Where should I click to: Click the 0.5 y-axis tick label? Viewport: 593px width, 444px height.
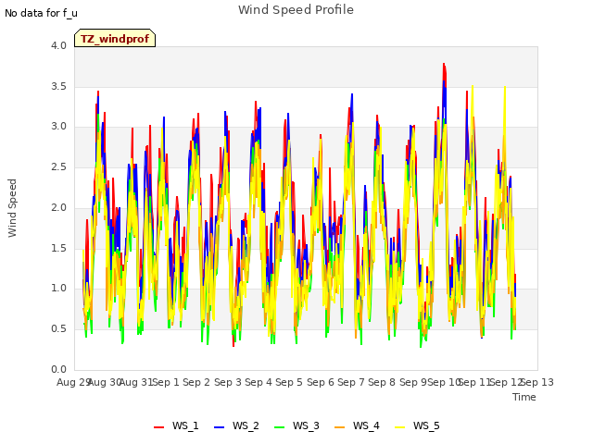point(58,329)
